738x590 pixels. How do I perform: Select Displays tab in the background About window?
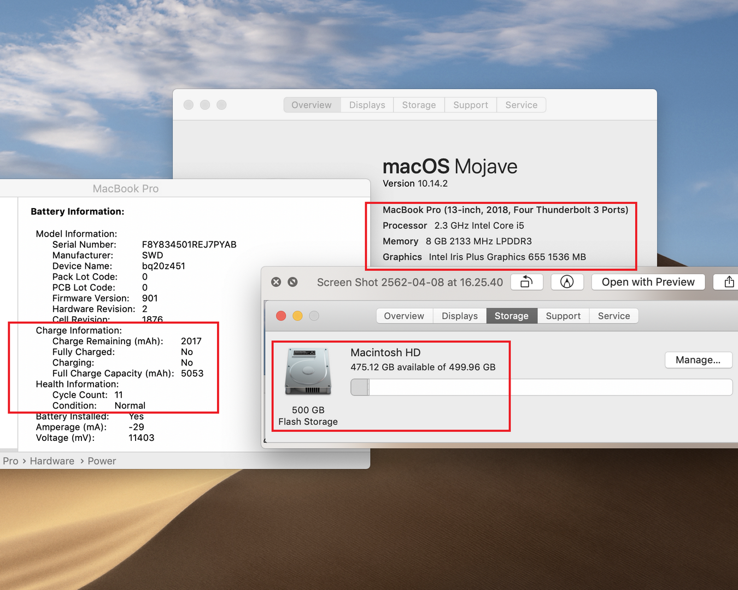(x=367, y=105)
